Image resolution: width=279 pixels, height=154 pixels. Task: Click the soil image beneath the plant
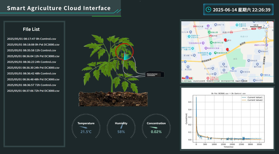[x=113, y=99]
